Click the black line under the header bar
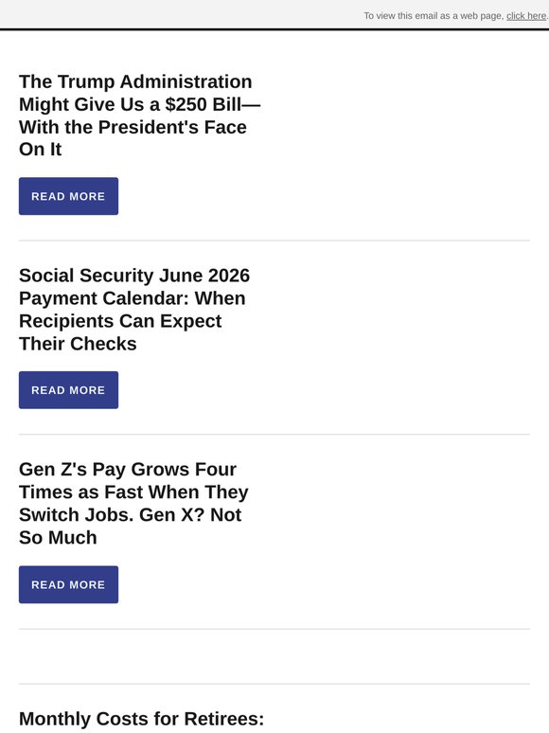 (274, 29)
